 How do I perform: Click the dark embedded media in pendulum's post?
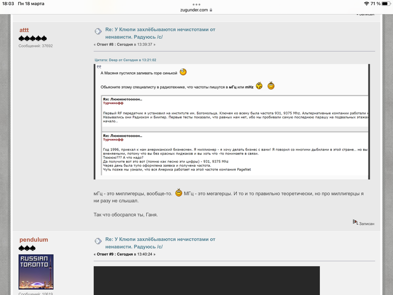click(207, 280)
